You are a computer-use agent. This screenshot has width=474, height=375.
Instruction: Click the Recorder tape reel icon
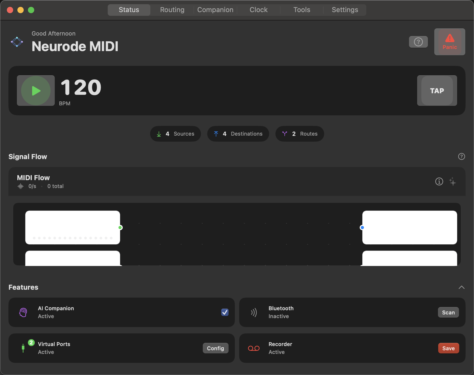pyautogui.click(x=254, y=348)
